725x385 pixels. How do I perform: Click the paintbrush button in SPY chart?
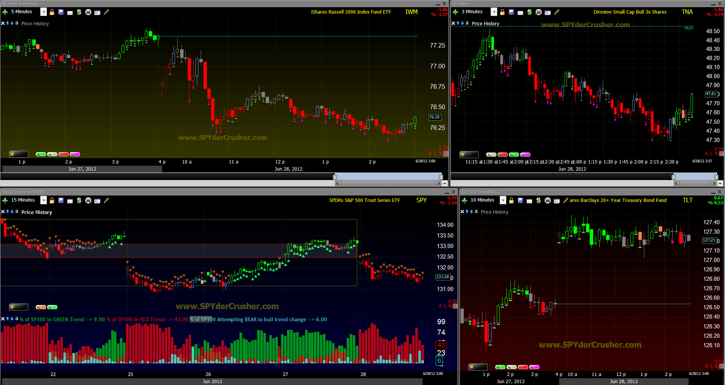pos(18,307)
